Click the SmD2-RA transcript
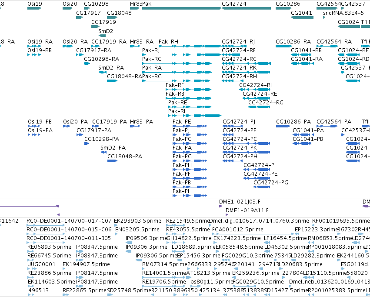The image size is (370, 297). click(x=103, y=72)
